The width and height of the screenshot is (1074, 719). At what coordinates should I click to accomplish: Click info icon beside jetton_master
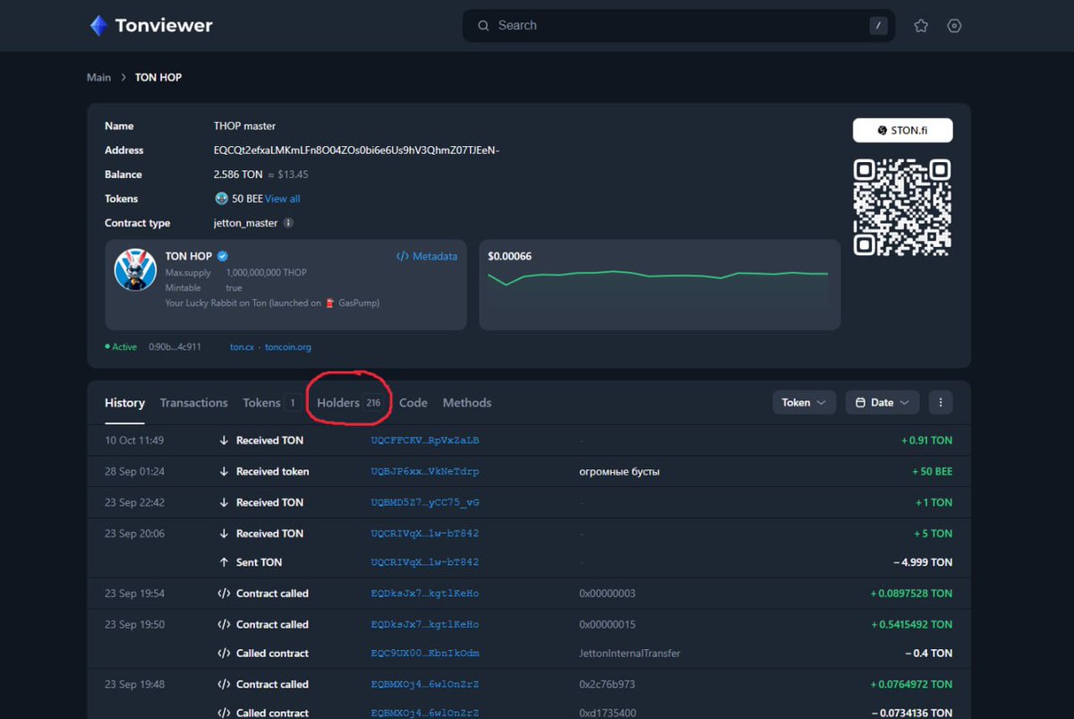tap(288, 223)
